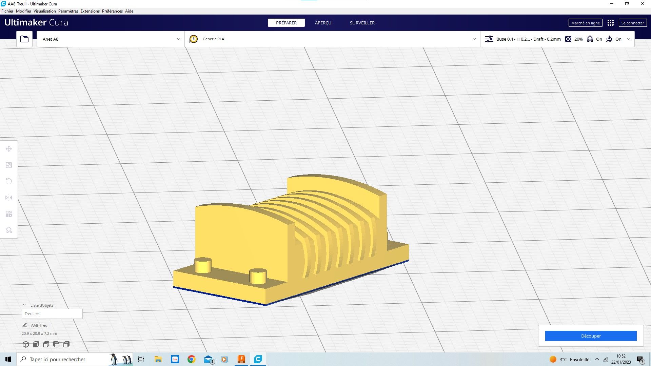The height and width of the screenshot is (366, 651).
Task: Expand the print settings panel chevron
Action: 628,39
